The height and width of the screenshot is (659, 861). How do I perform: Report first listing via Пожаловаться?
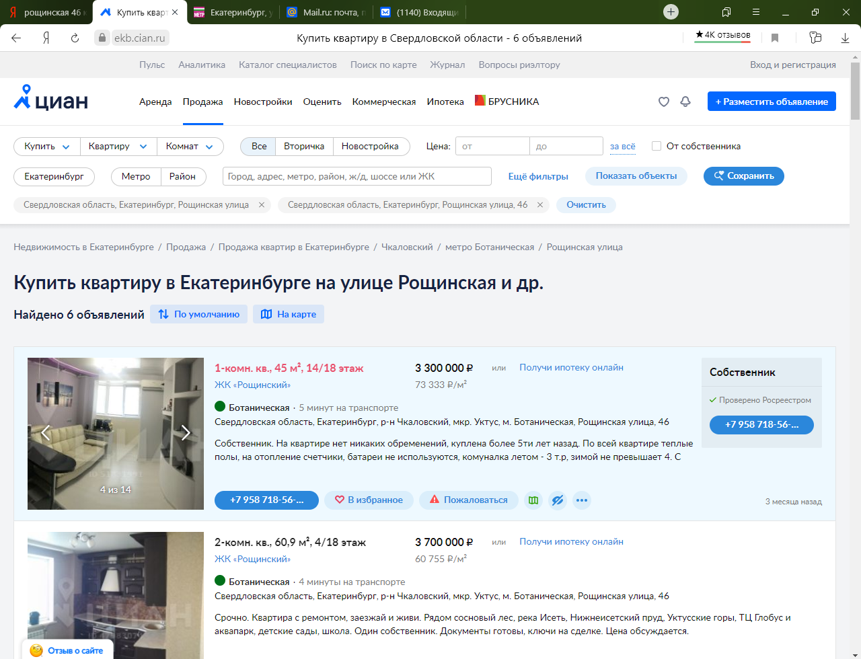pos(468,500)
